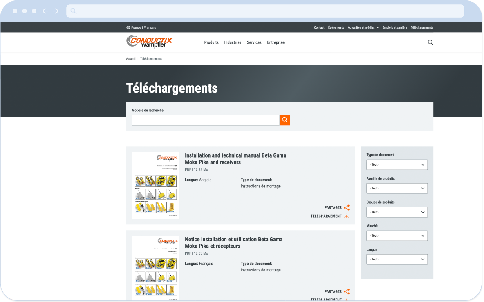Open thumbnail of Installation and technical manual

click(156, 185)
